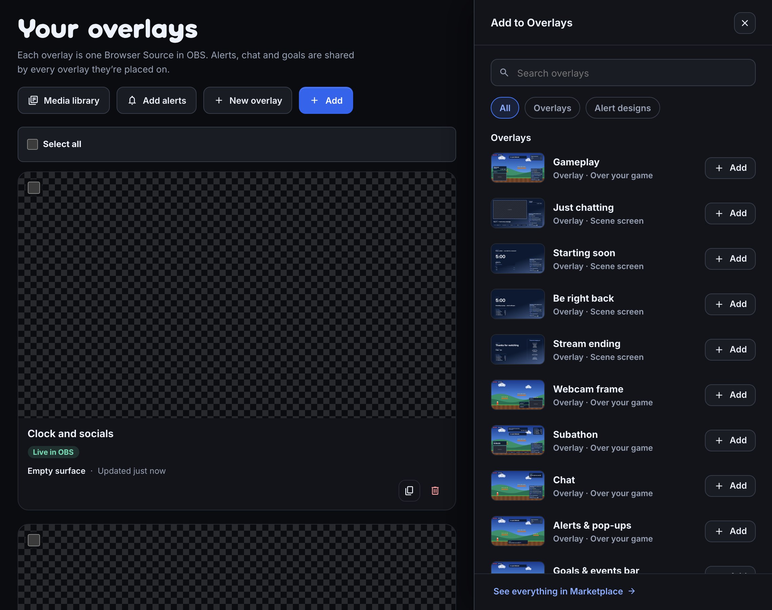Follow See everything in Marketplace link

564,591
